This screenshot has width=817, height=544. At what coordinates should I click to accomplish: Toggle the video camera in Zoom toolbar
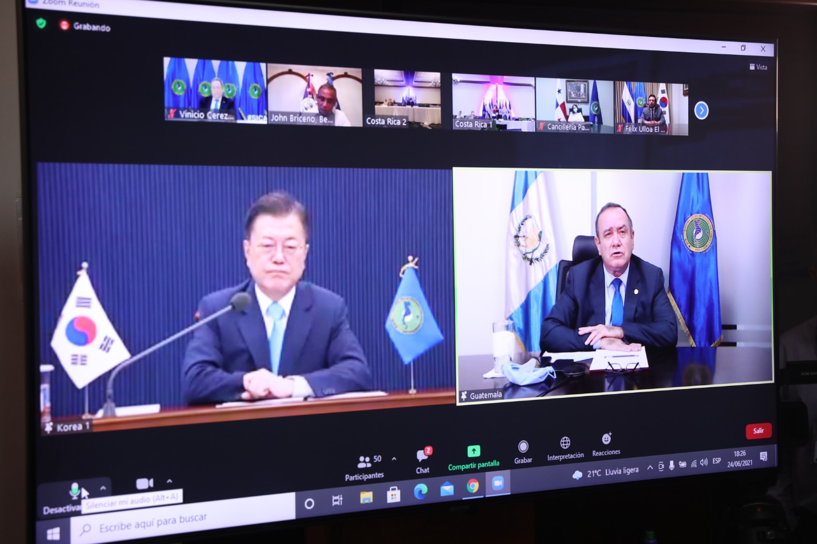click(x=144, y=484)
